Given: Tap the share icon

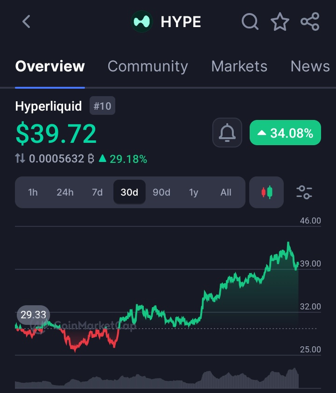Looking at the screenshot, I should [x=310, y=21].
